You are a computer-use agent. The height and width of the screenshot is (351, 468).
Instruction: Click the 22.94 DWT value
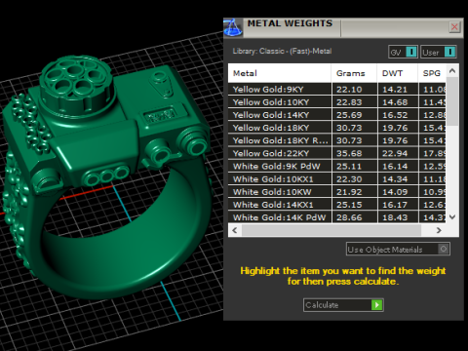(x=395, y=153)
